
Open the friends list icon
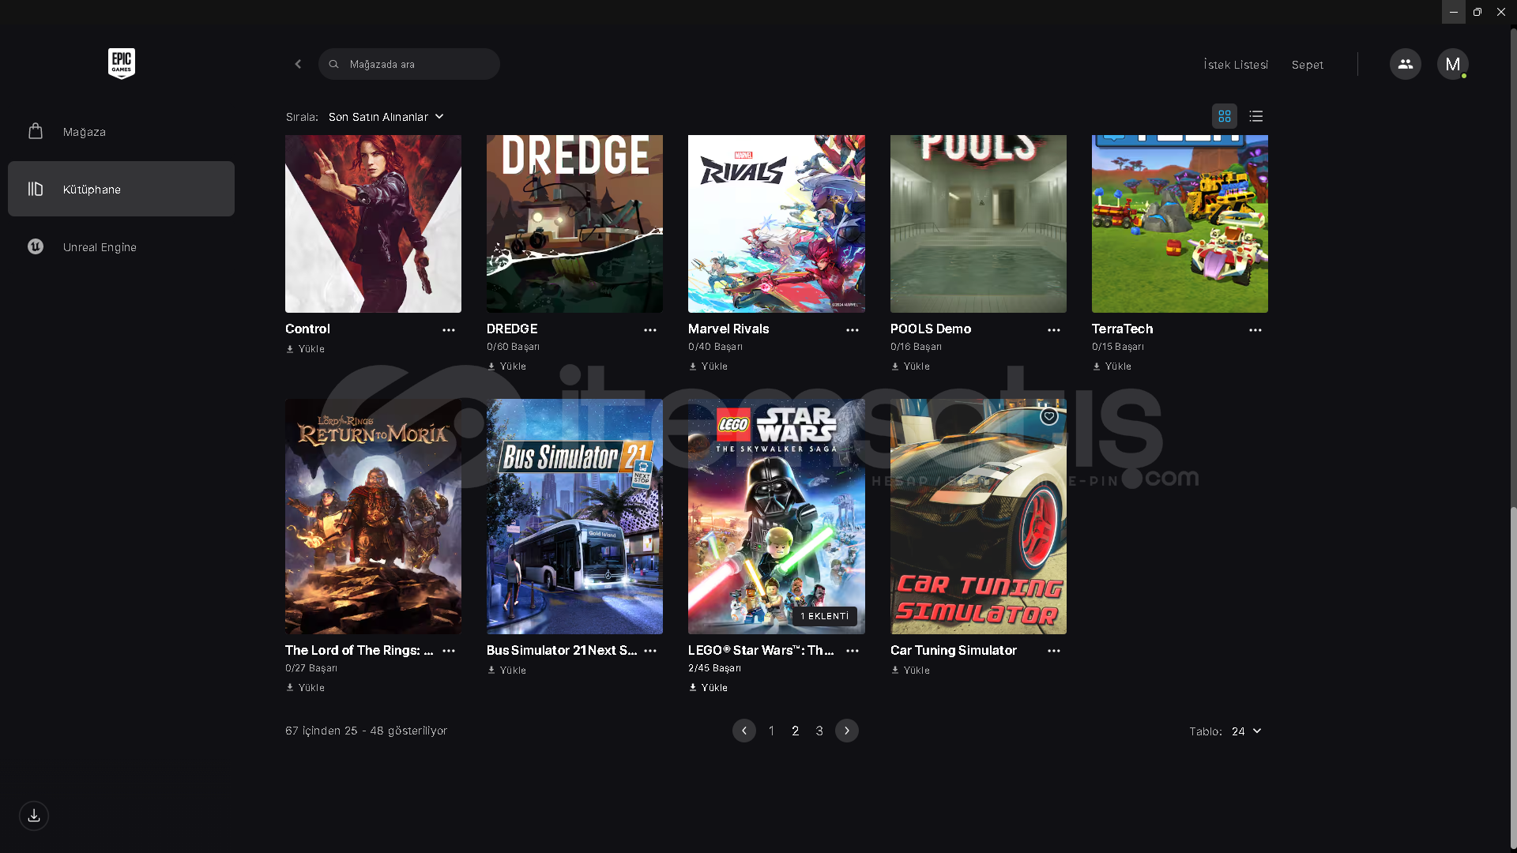click(1406, 64)
